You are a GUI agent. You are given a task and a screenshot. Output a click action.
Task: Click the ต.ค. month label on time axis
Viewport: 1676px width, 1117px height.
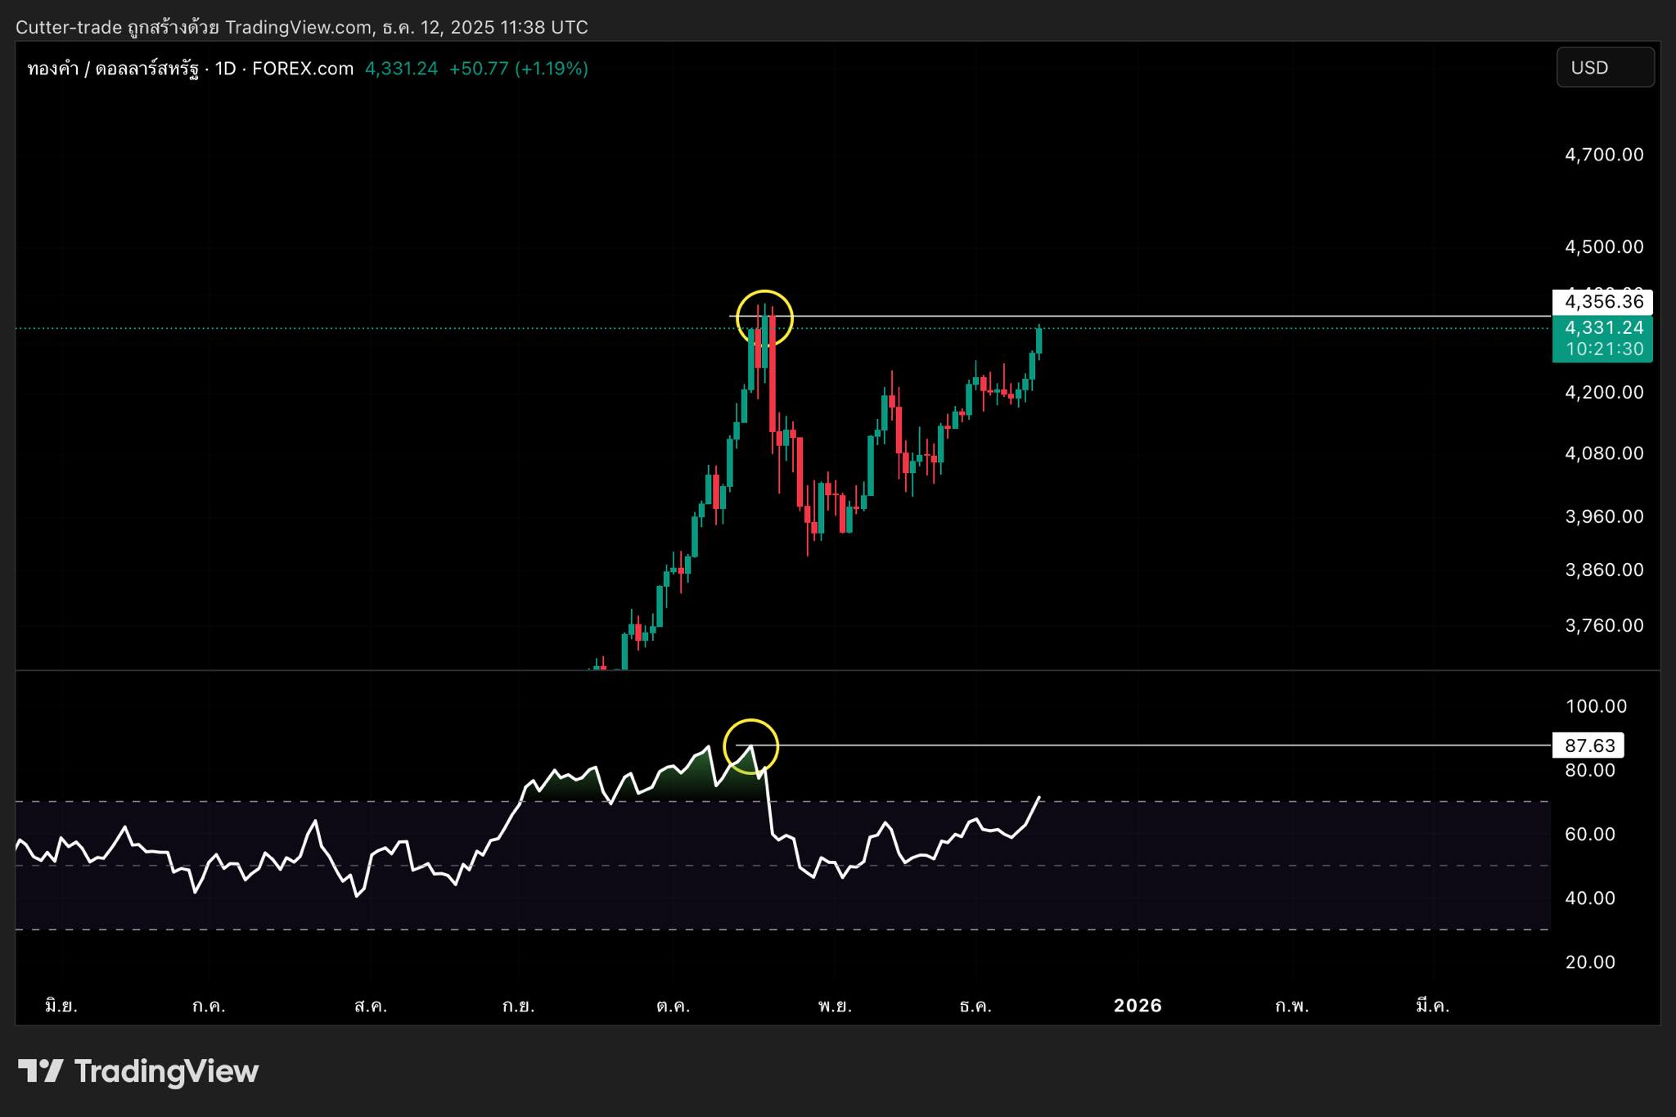(673, 1006)
